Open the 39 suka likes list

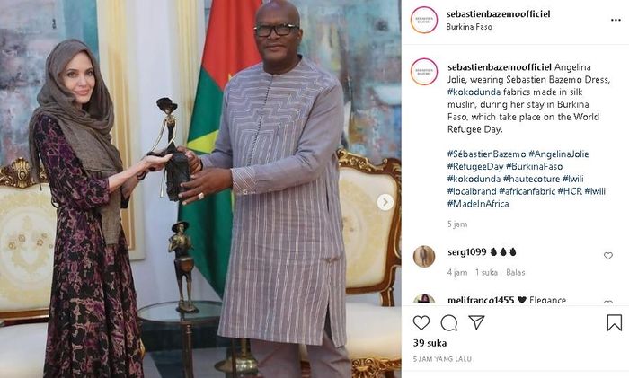pyautogui.click(x=430, y=343)
